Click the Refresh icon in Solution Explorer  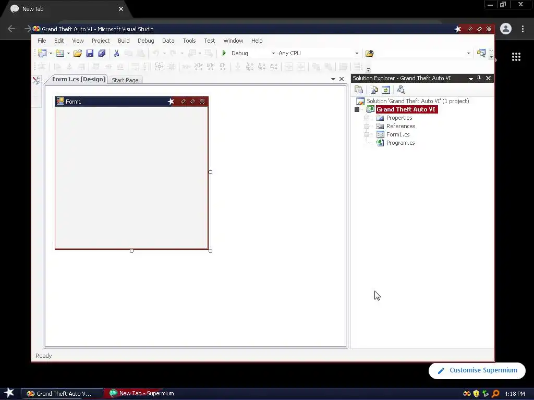point(386,90)
